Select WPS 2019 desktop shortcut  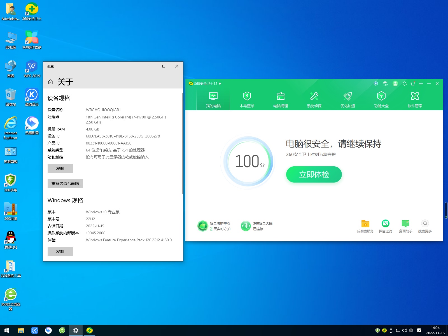32,69
